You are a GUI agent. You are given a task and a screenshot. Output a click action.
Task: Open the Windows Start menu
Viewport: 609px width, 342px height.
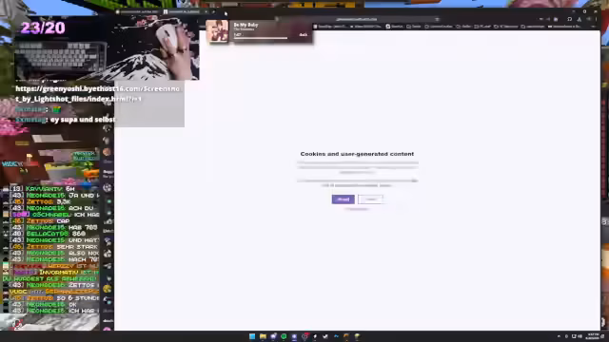252,336
